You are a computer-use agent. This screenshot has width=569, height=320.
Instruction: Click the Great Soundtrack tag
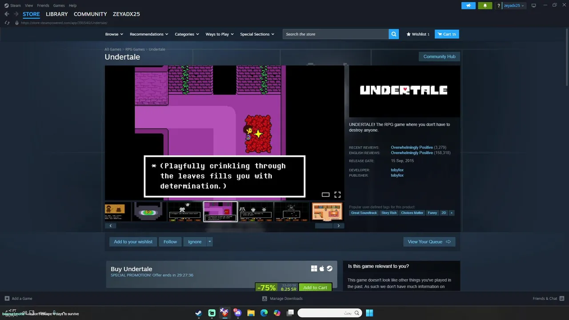(x=364, y=213)
